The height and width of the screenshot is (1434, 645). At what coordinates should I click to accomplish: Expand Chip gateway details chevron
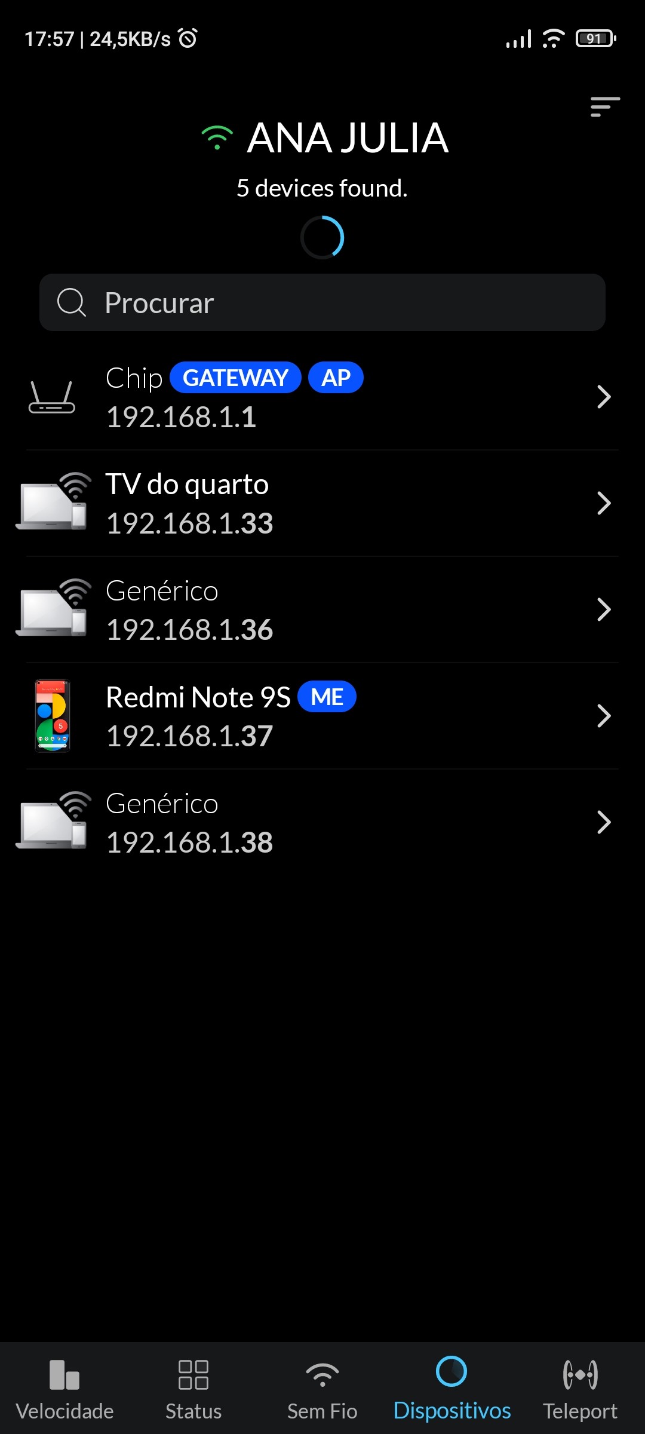[x=603, y=397]
